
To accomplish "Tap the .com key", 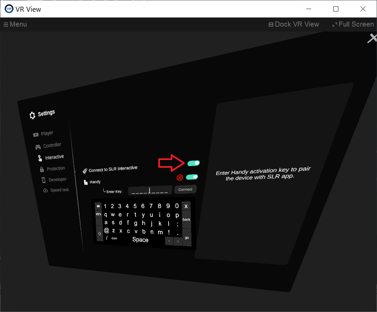I will coord(114,238).
